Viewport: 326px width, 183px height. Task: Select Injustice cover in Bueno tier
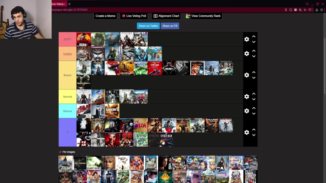[226, 68]
